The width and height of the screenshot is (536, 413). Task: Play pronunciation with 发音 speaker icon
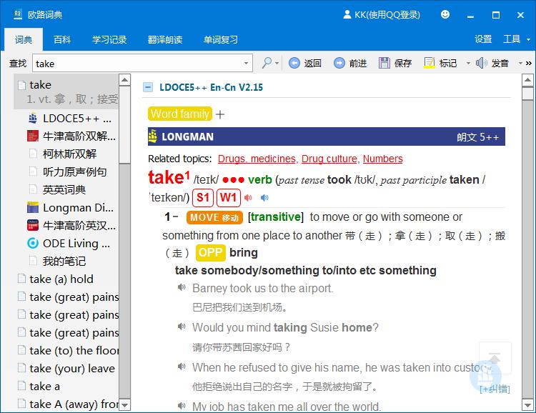482,63
